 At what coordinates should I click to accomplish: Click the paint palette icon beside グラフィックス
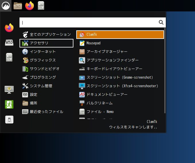[x=25, y=60]
